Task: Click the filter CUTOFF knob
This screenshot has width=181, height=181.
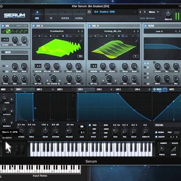Action: pos(157,66)
